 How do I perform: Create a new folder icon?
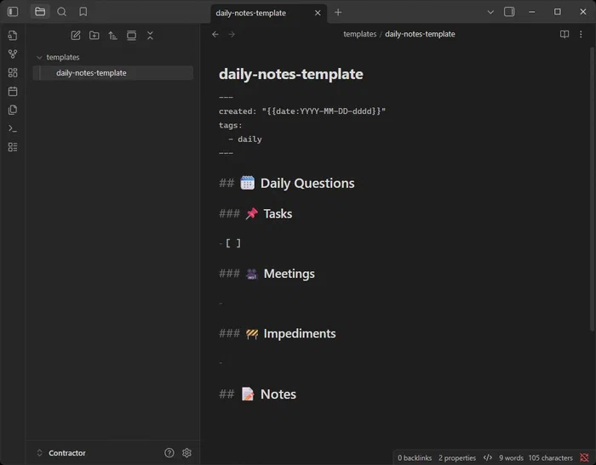pos(95,36)
